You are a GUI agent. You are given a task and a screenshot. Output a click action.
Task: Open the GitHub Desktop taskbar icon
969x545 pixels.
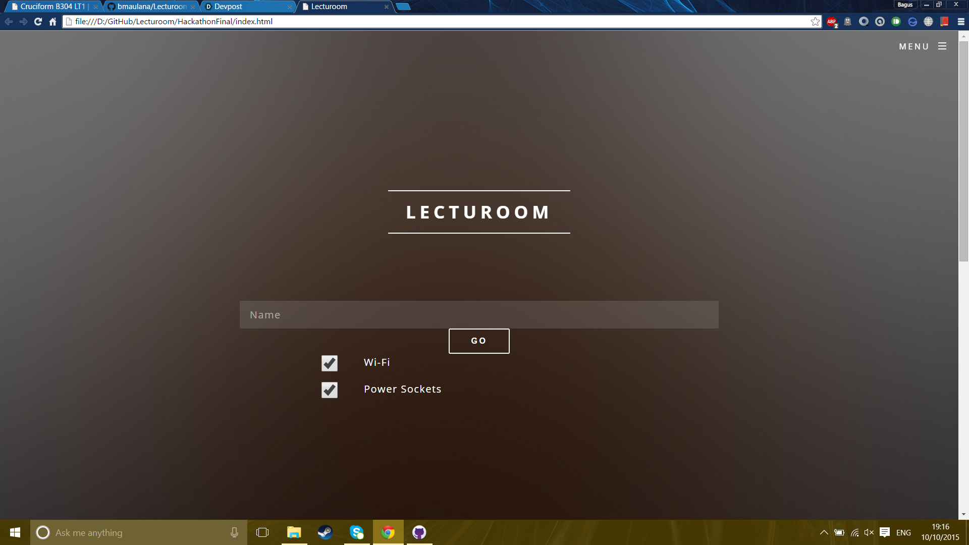coord(419,532)
